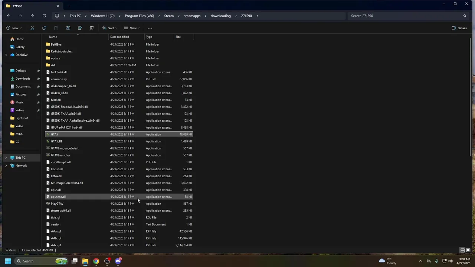The width and height of the screenshot is (475, 267).
Task: Show hidden system tray icons
Action: point(420,261)
